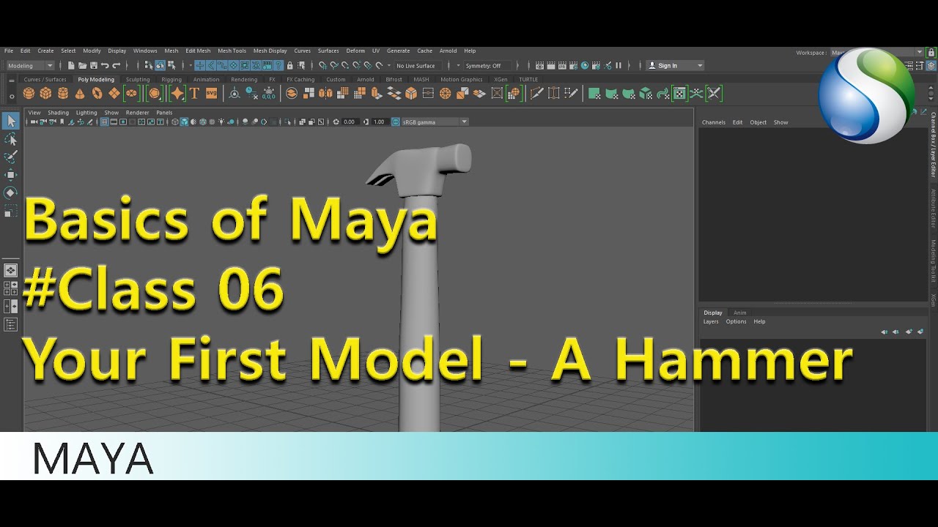Viewport: 938px width, 527px height.
Task: Select the Scale tool
Action: [x=10, y=211]
